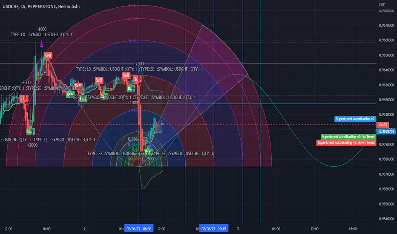The width and height of the screenshot is (397, 234).
Task: Click the Supertrend AutoTrading v2 blue label
Action: pos(355,119)
